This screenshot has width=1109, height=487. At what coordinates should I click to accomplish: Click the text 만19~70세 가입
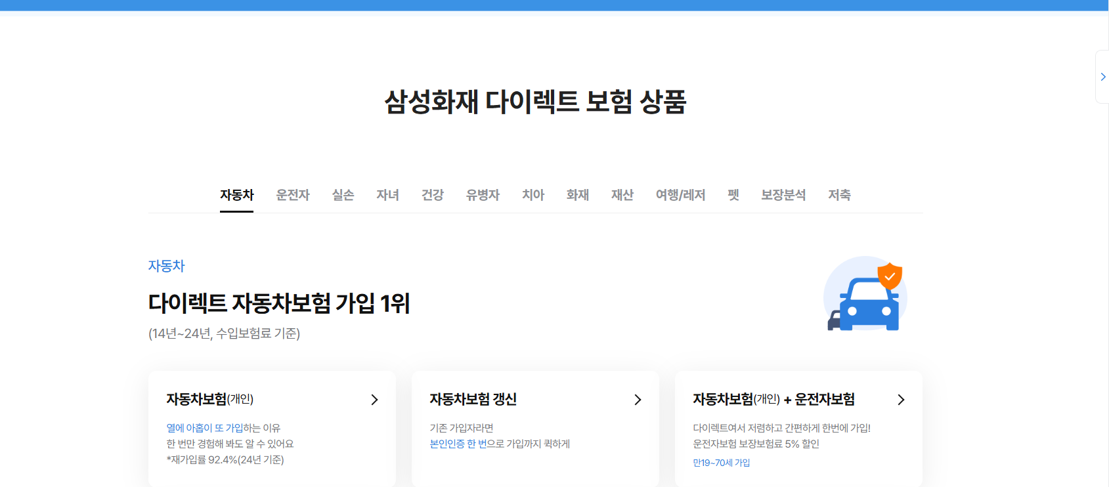click(x=722, y=463)
